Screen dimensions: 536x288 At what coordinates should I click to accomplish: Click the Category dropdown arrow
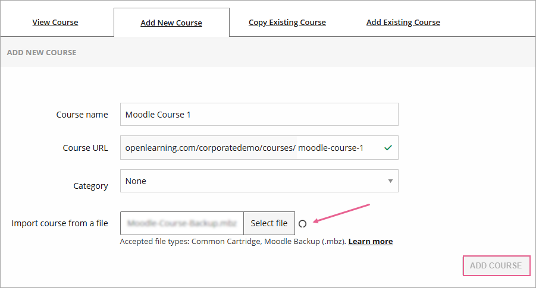pyautogui.click(x=390, y=181)
